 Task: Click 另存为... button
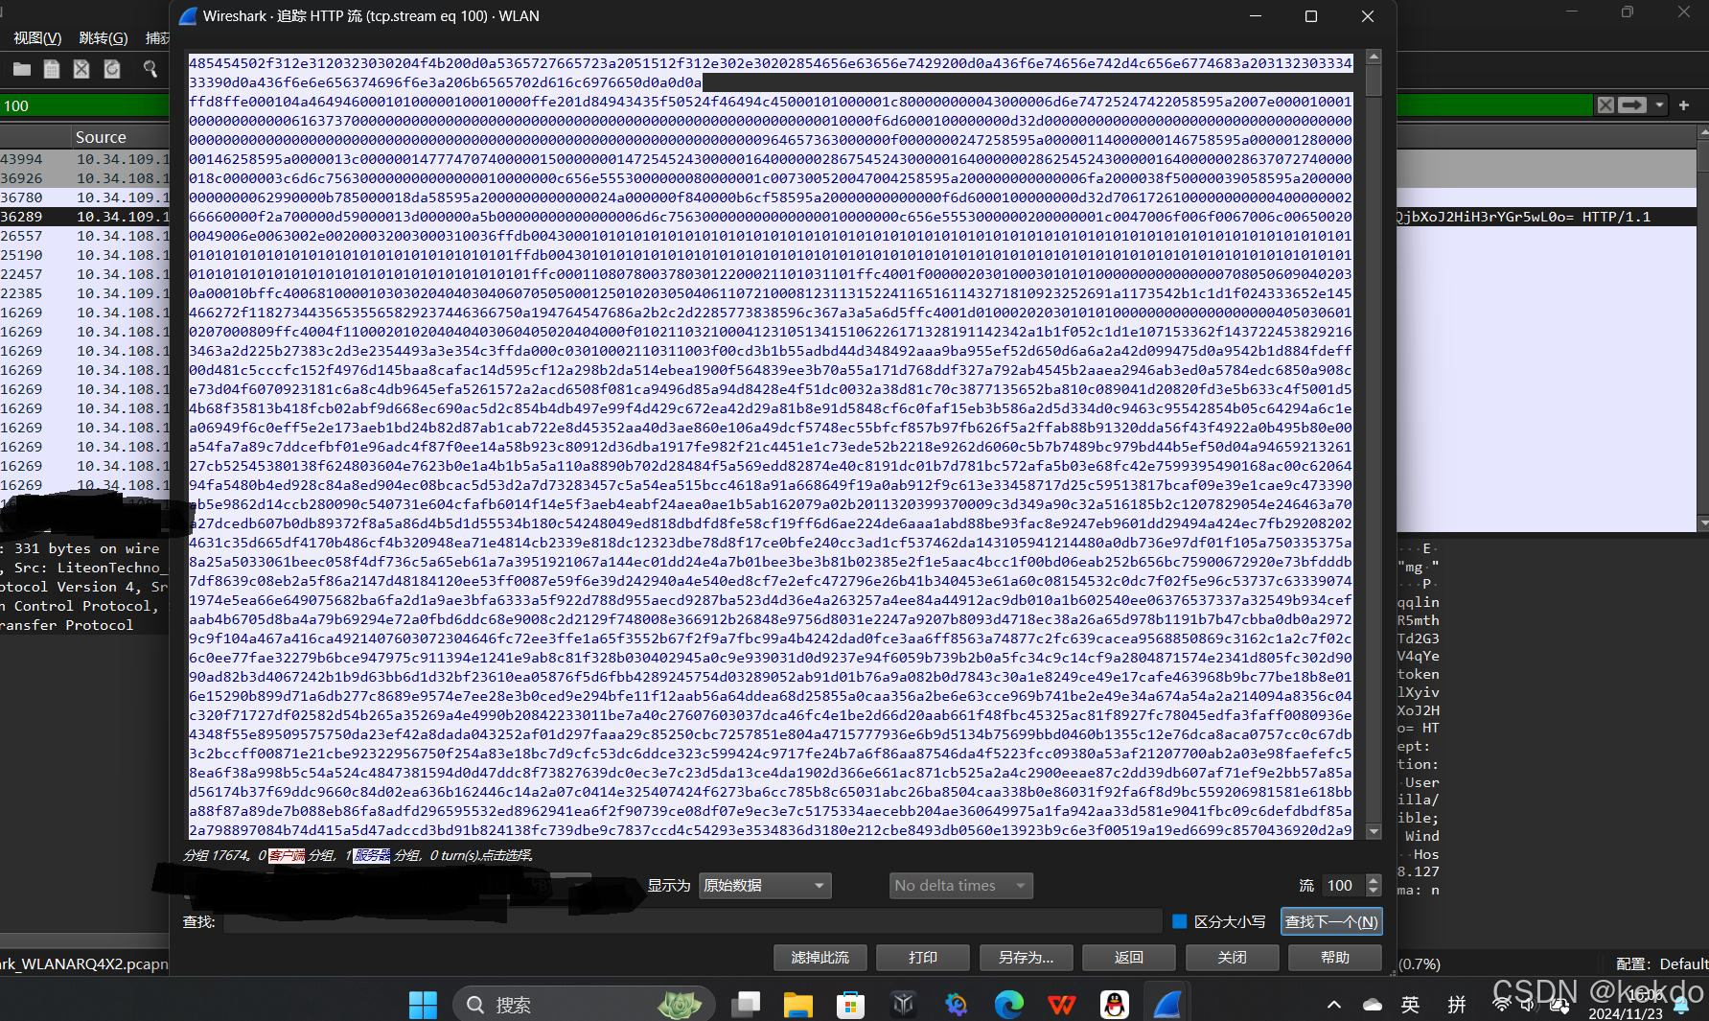pyautogui.click(x=1026, y=958)
